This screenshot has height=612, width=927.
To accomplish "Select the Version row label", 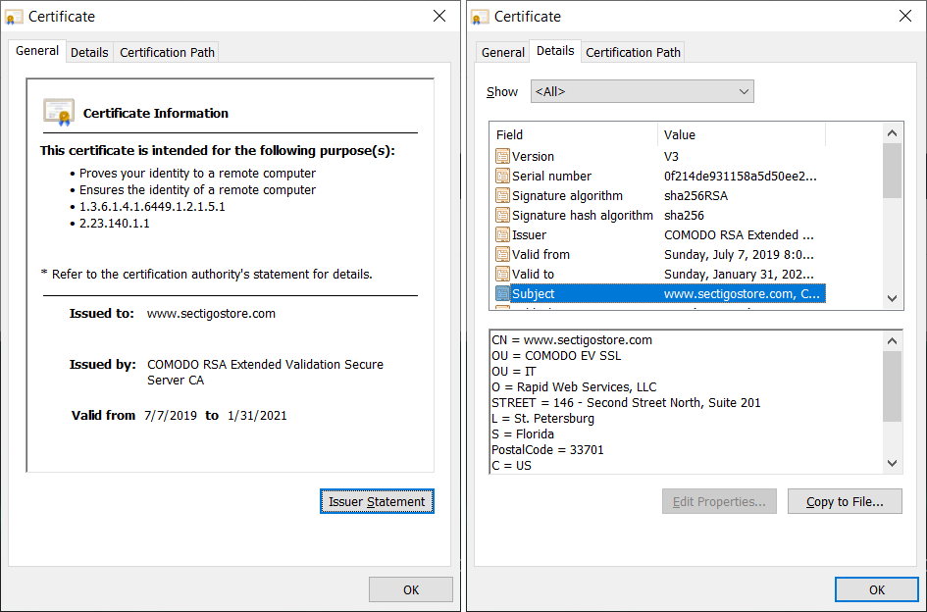I will (x=533, y=156).
